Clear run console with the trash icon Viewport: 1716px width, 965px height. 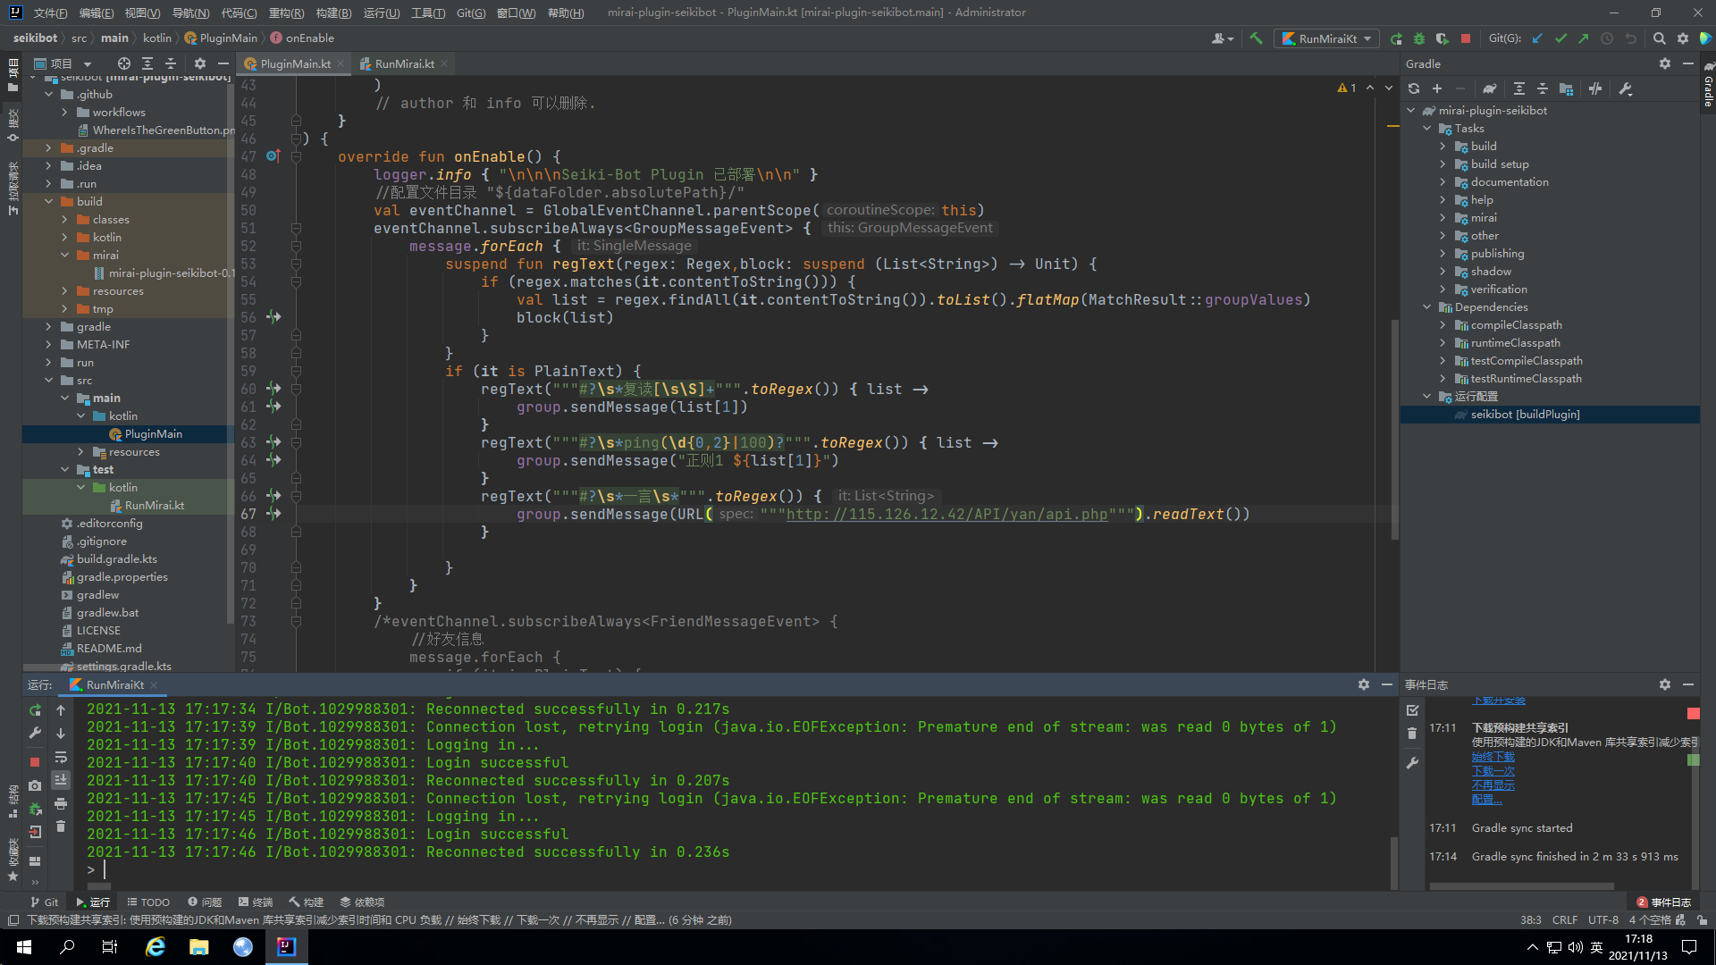61,827
